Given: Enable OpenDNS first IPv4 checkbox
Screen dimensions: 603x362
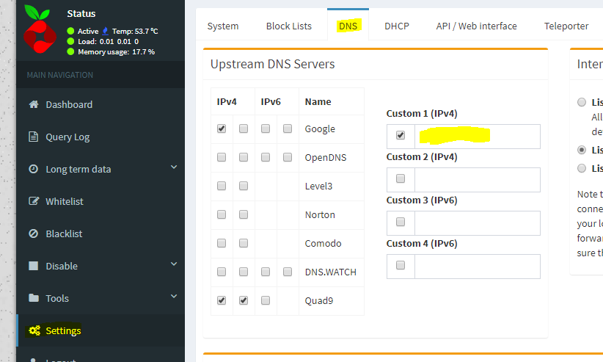Looking at the screenshot, I should click(222, 157).
